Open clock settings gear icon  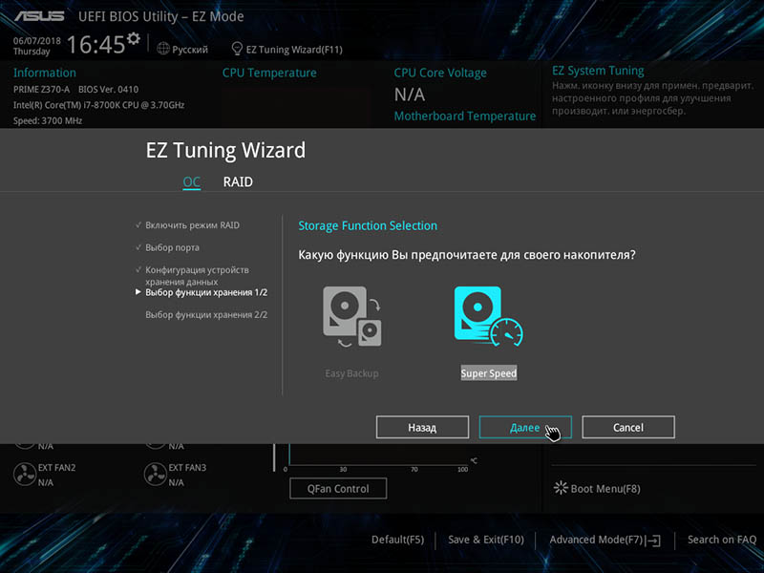(133, 38)
